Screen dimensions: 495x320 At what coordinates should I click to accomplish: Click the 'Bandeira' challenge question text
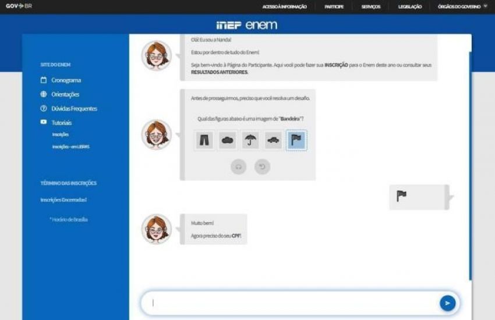(x=250, y=119)
